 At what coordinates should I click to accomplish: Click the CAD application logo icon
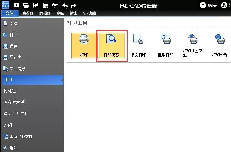(5, 5)
